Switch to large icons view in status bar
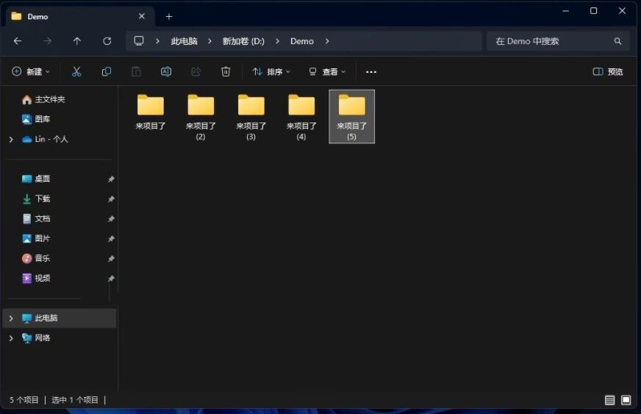 (x=626, y=400)
